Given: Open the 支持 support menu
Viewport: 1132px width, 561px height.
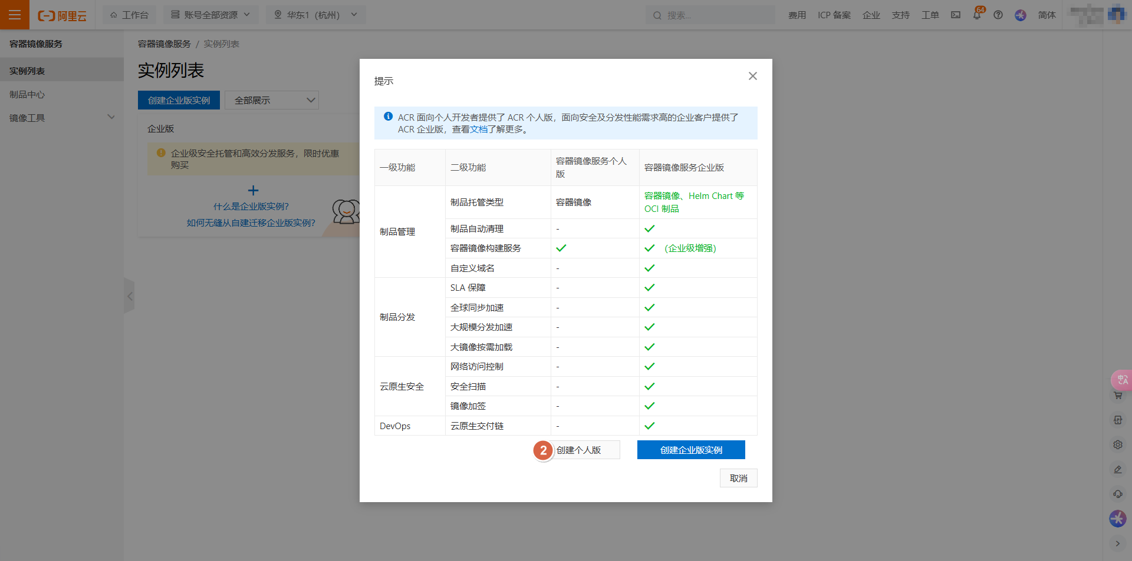Looking at the screenshot, I should pos(901,15).
